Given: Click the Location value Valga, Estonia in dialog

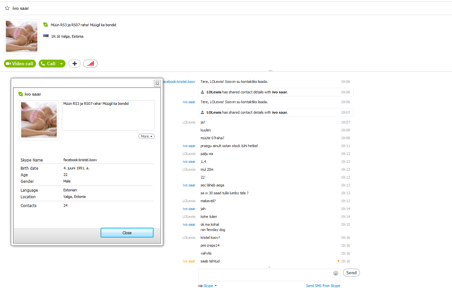Looking at the screenshot, I should (74, 197).
